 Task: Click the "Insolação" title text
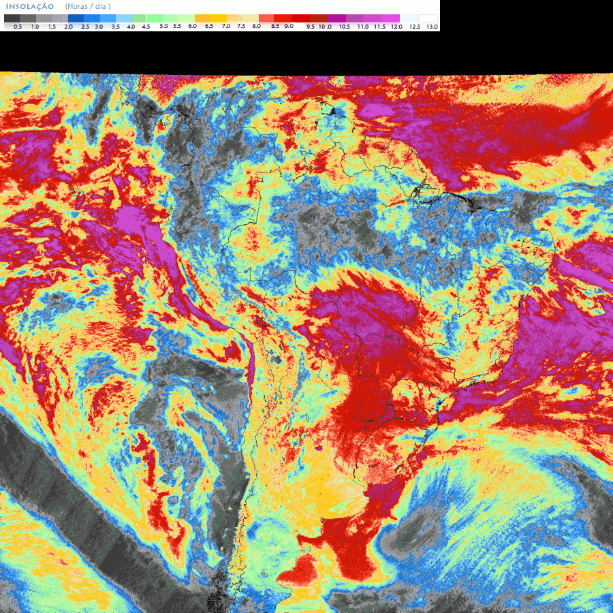pyautogui.click(x=30, y=7)
